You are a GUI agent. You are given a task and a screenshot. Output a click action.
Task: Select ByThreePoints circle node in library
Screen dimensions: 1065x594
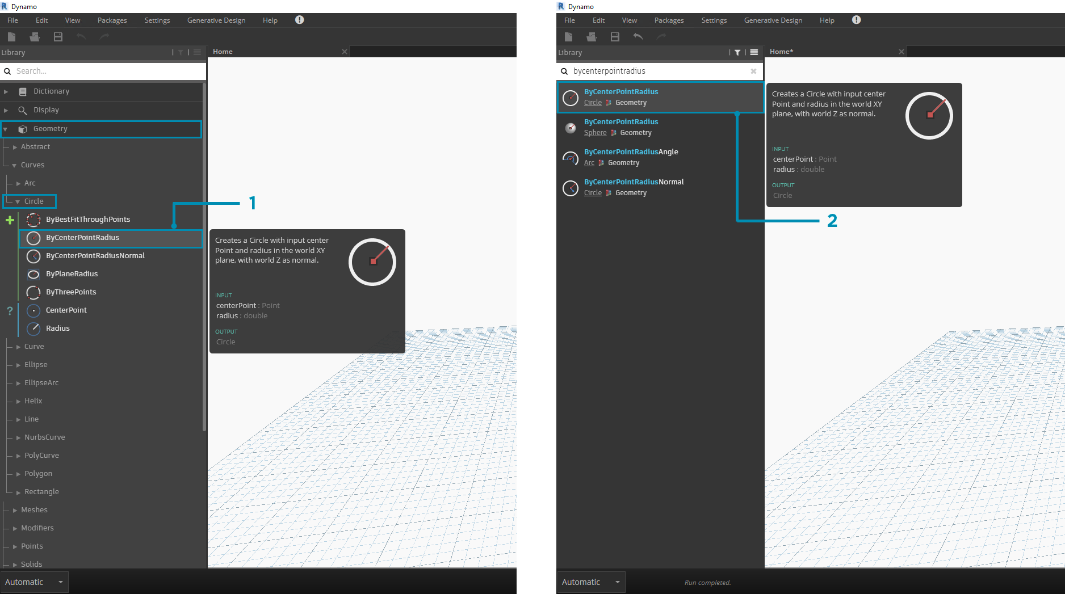(71, 292)
